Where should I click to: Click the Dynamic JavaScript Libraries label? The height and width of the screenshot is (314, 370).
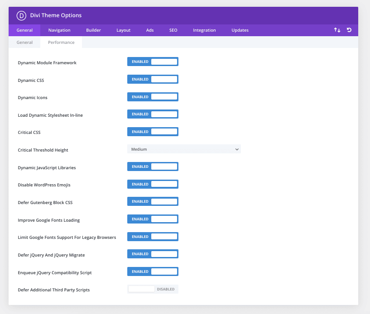click(x=47, y=168)
